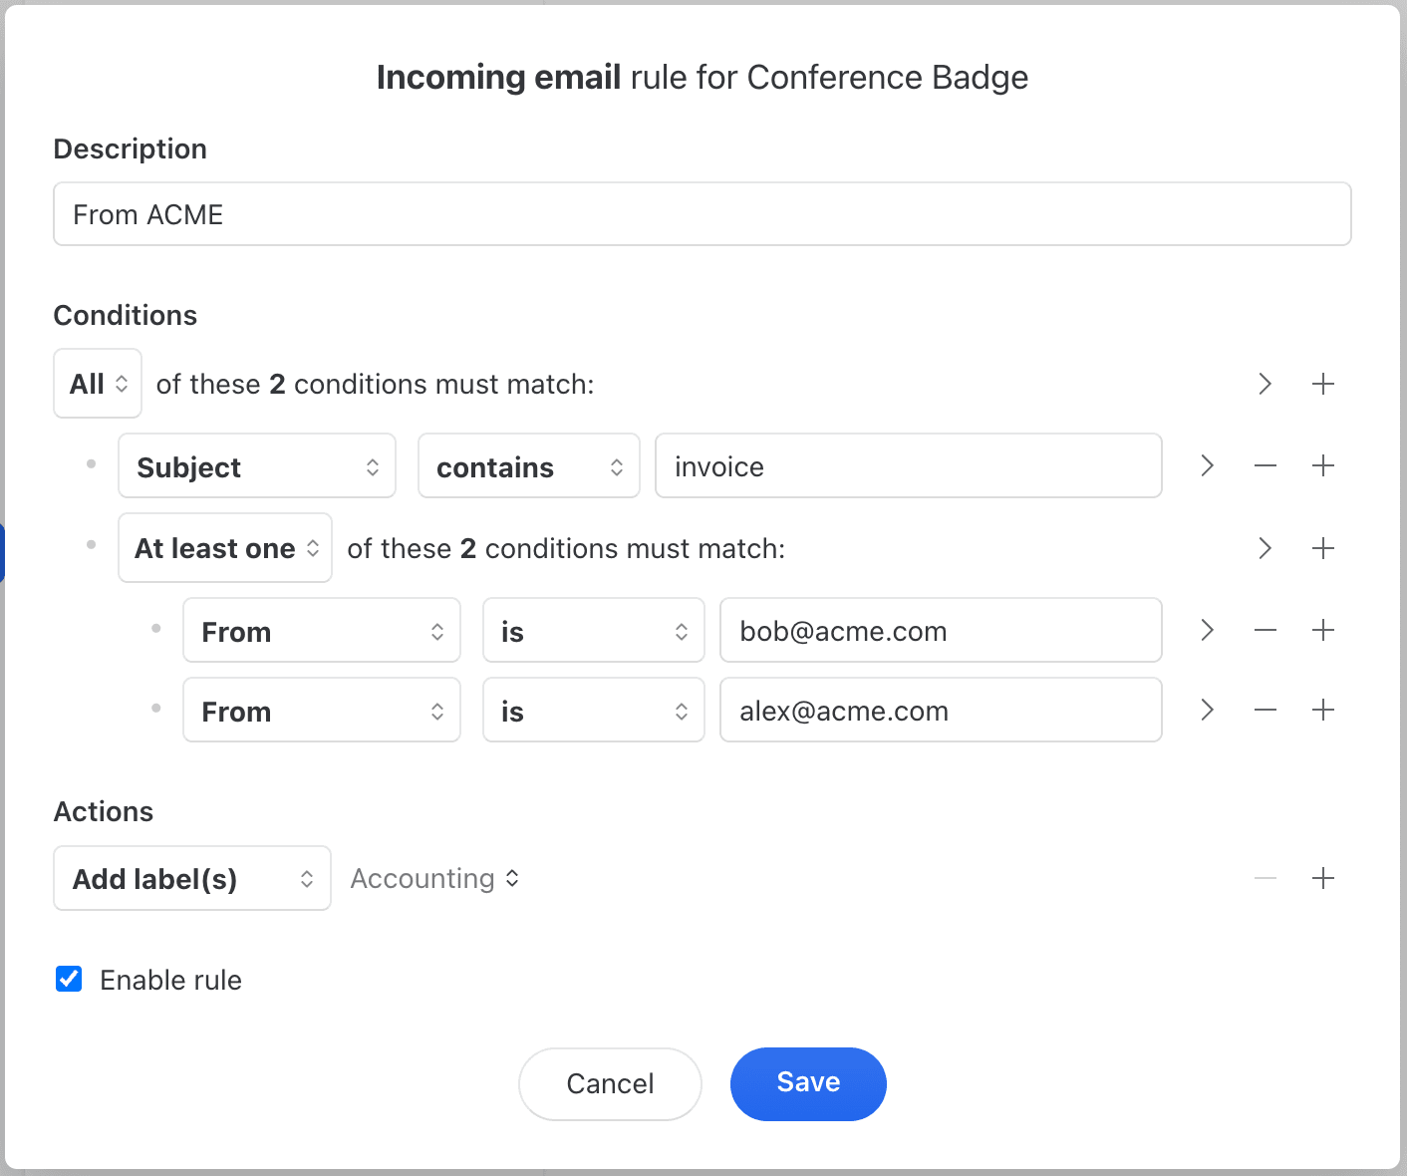Open the At least one dropdown
1407x1176 pixels.
(x=225, y=548)
